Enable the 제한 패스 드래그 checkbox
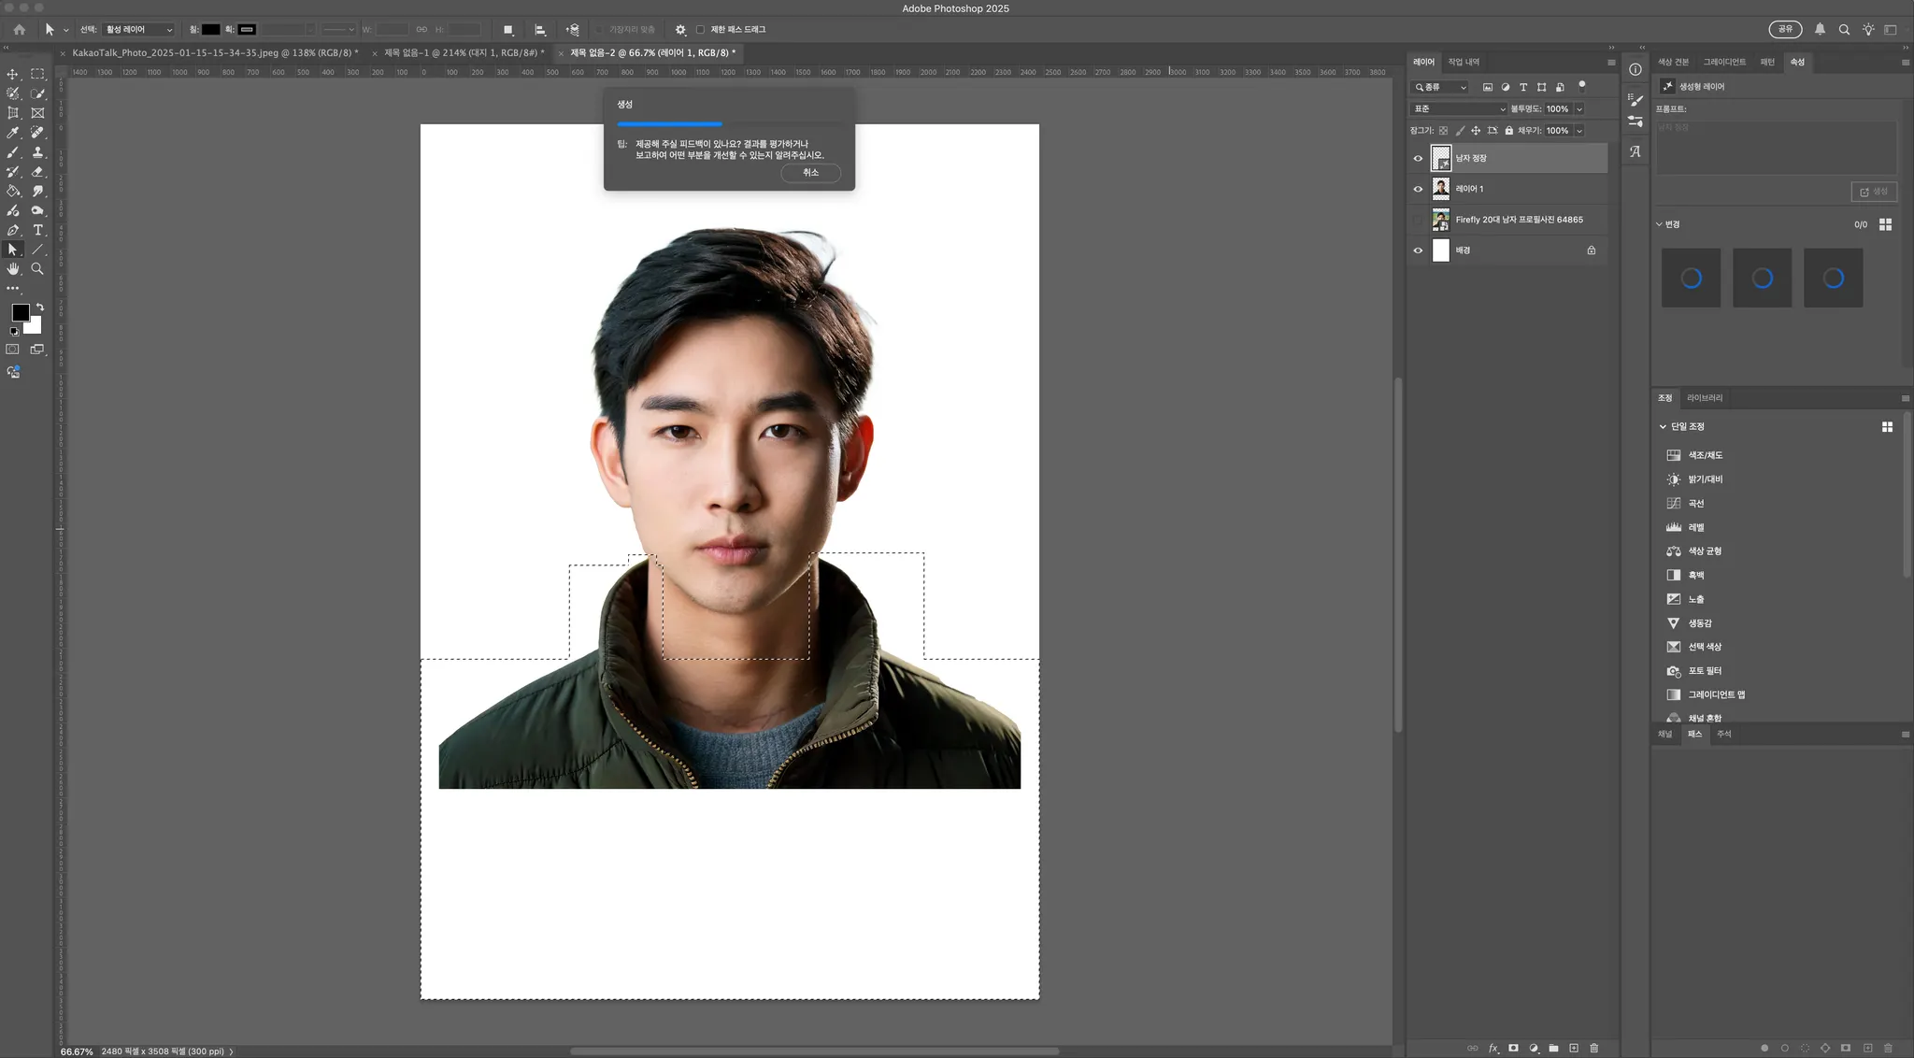 click(700, 30)
